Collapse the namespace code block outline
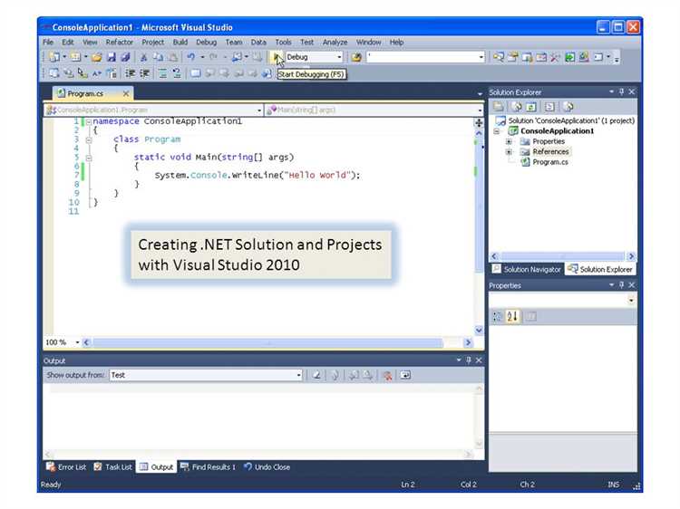680x509 pixels. (x=89, y=122)
